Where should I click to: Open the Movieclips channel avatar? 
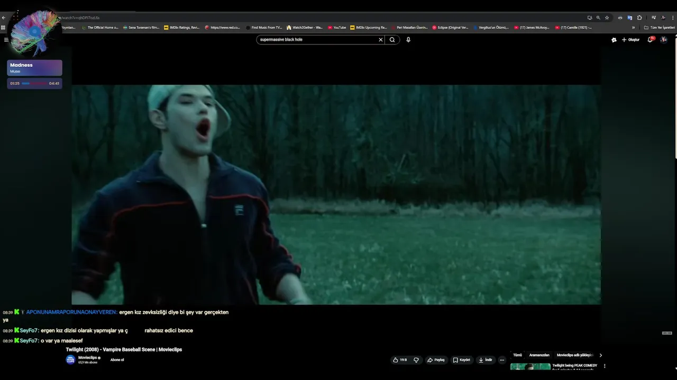[70, 360]
